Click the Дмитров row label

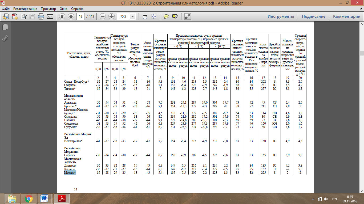[70, 165]
